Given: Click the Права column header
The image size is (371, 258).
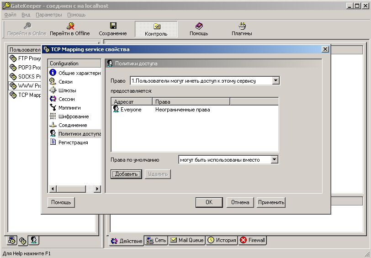Looking at the screenshot, I should point(191,102).
